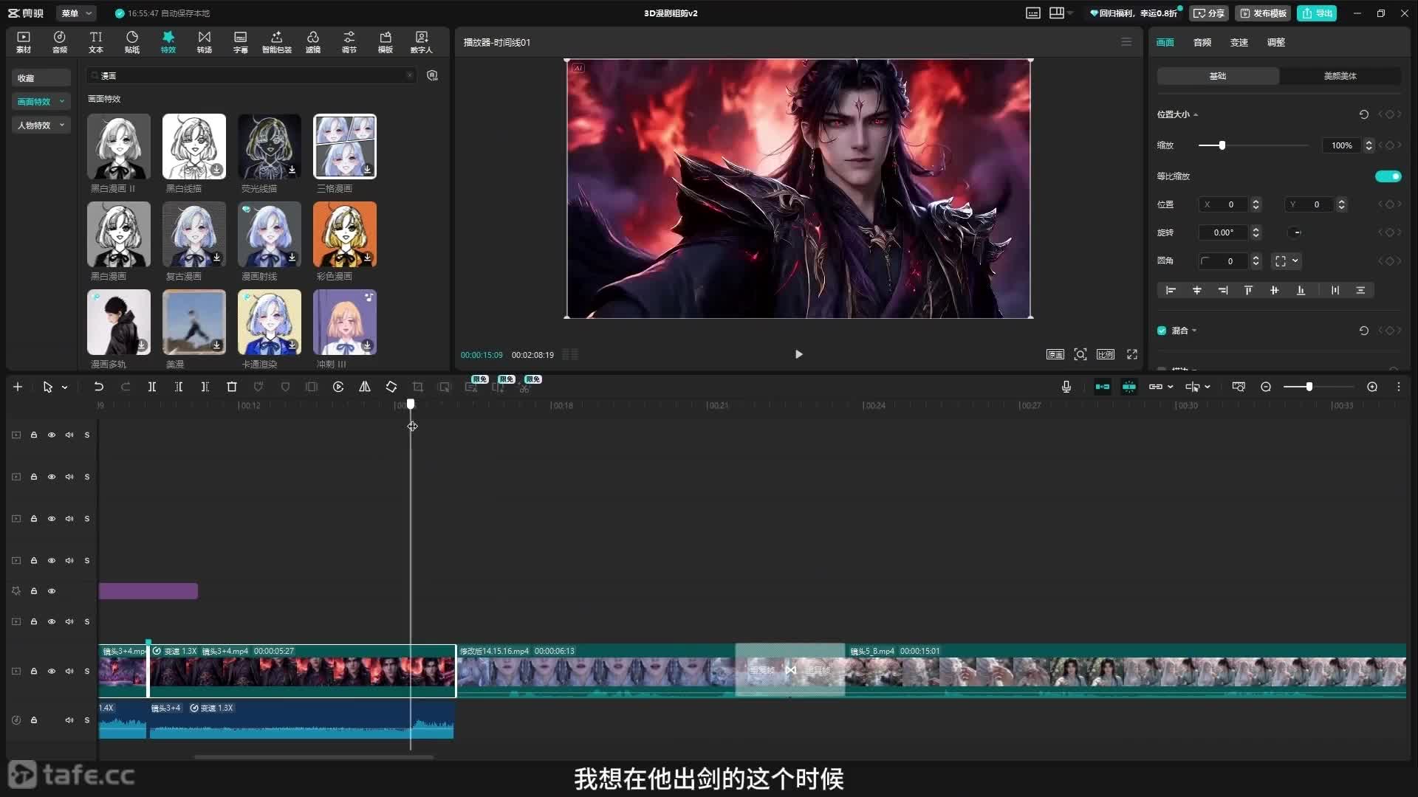This screenshot has width=1418, height=797.
Task: Open the 字幕 captions panel icon
Action: tap(241, 42)
